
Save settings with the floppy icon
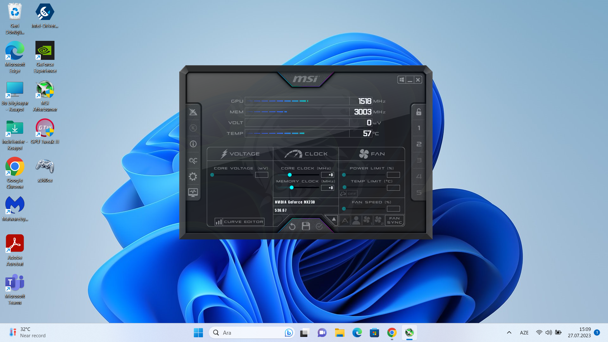[306, 226]
